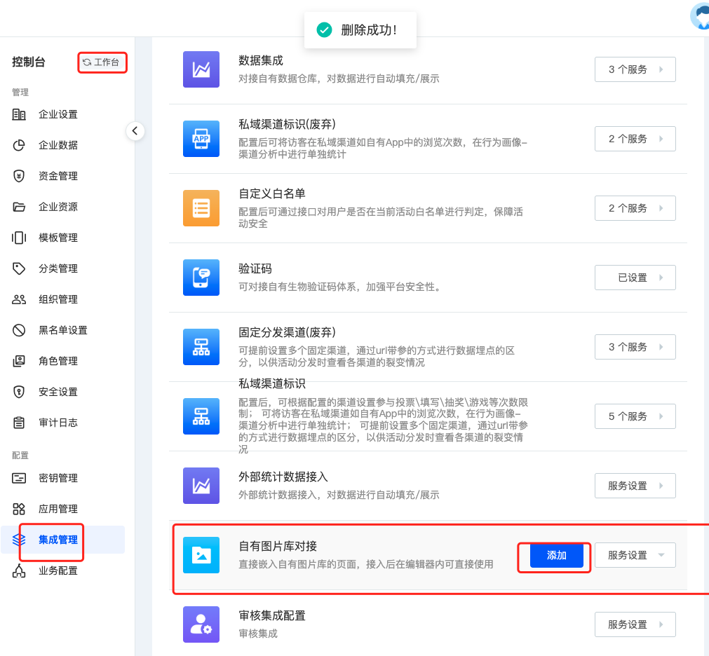Image resolution: width=709 pixels, height=656 pixels.
Task: Click the user avatar at top right
Action: tap(701, 15)
